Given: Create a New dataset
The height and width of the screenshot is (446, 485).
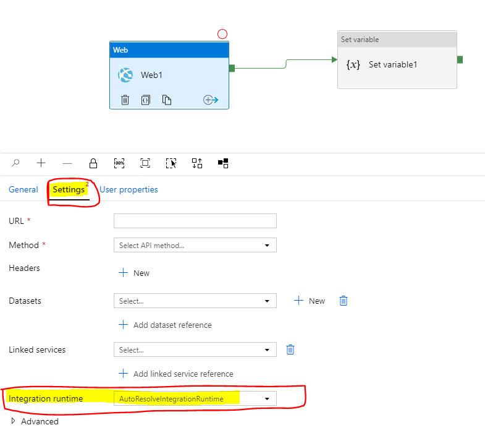Looking at the screenshot, I should click(310, 301).
